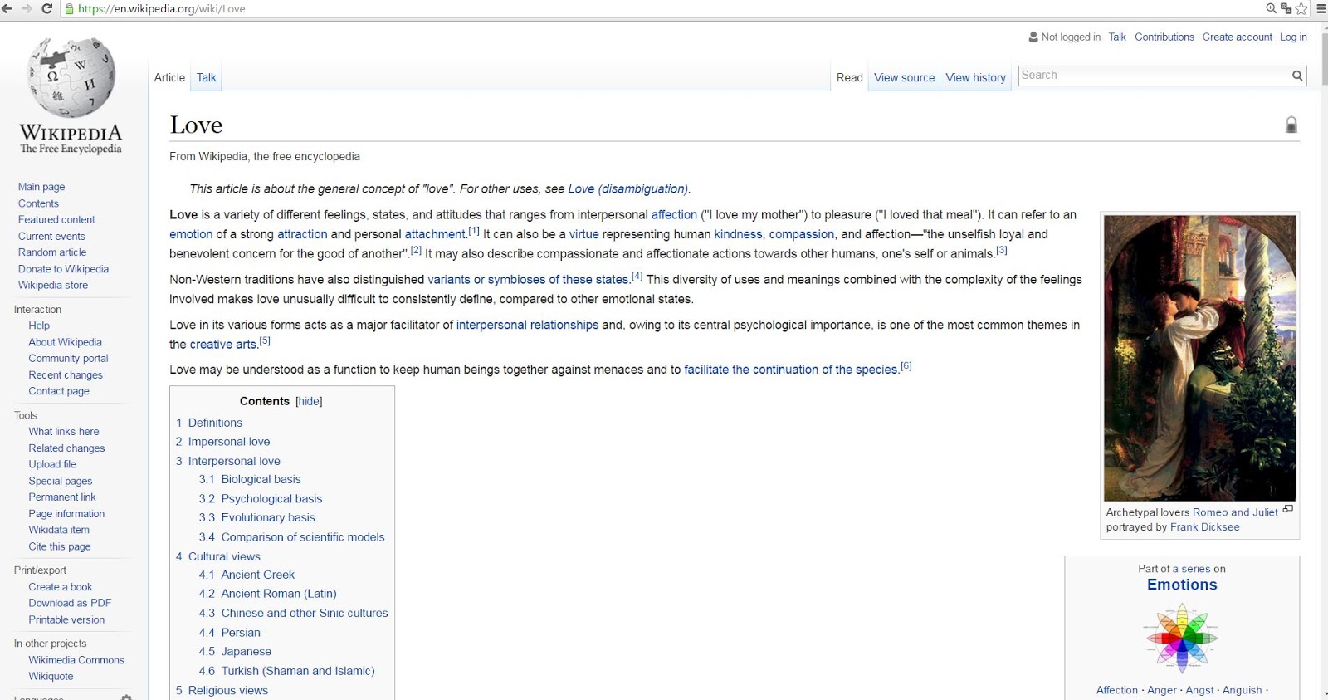Open the View source tab

click(904, 77)
